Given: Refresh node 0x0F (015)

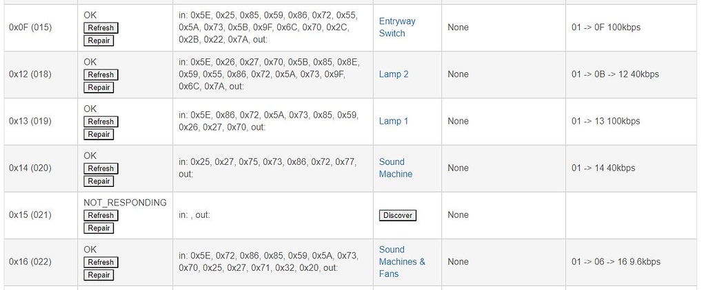Looking at the screenshot, I should (x=101, y=28).
